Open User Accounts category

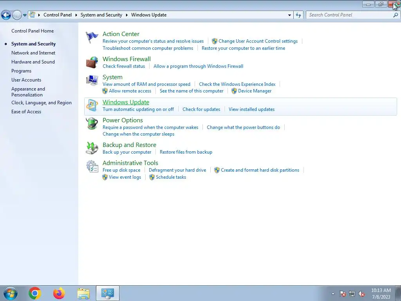26,80
